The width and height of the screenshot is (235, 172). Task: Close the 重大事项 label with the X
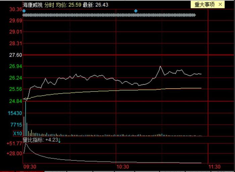(x=220, y=4)
